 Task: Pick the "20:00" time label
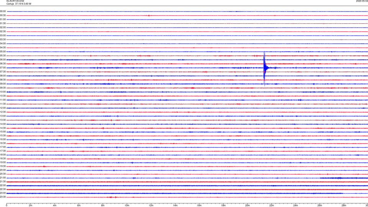point(3,170)
